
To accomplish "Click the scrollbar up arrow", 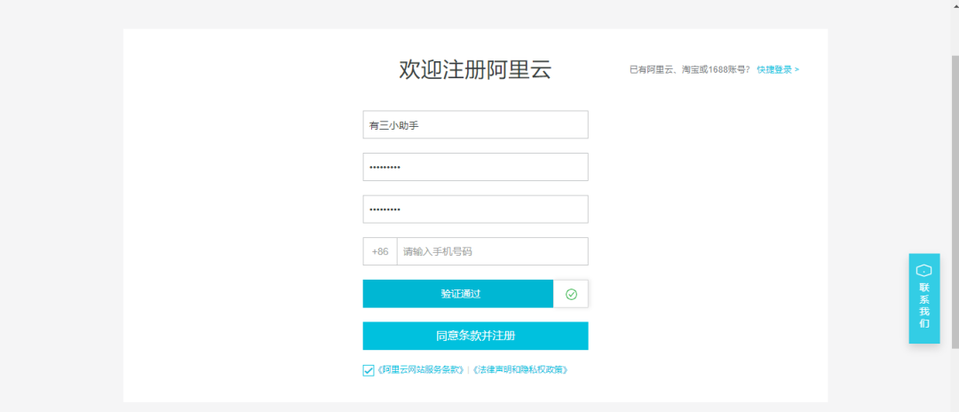I will click(x=955, y=4).
